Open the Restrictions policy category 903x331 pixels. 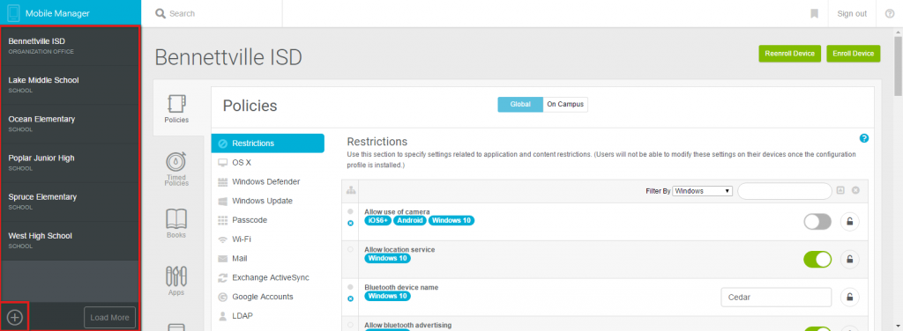click(x=268, y=143)
